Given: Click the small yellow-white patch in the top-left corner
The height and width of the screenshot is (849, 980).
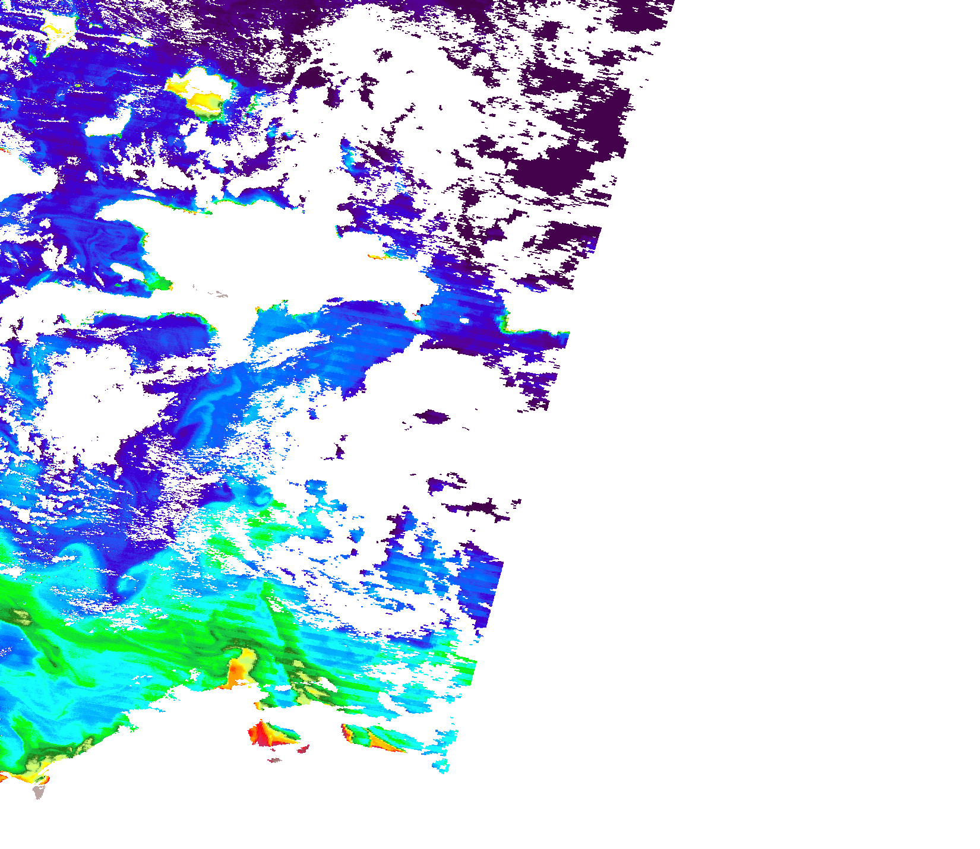Looking at the screenshot, I should (58, 27).
